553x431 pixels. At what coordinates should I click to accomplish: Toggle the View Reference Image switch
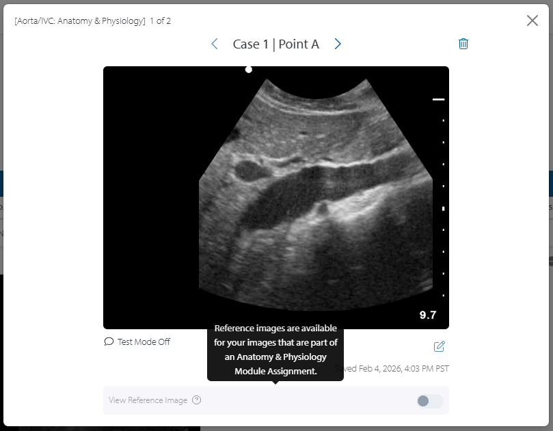pyautogui.click(x=430, y=401)
